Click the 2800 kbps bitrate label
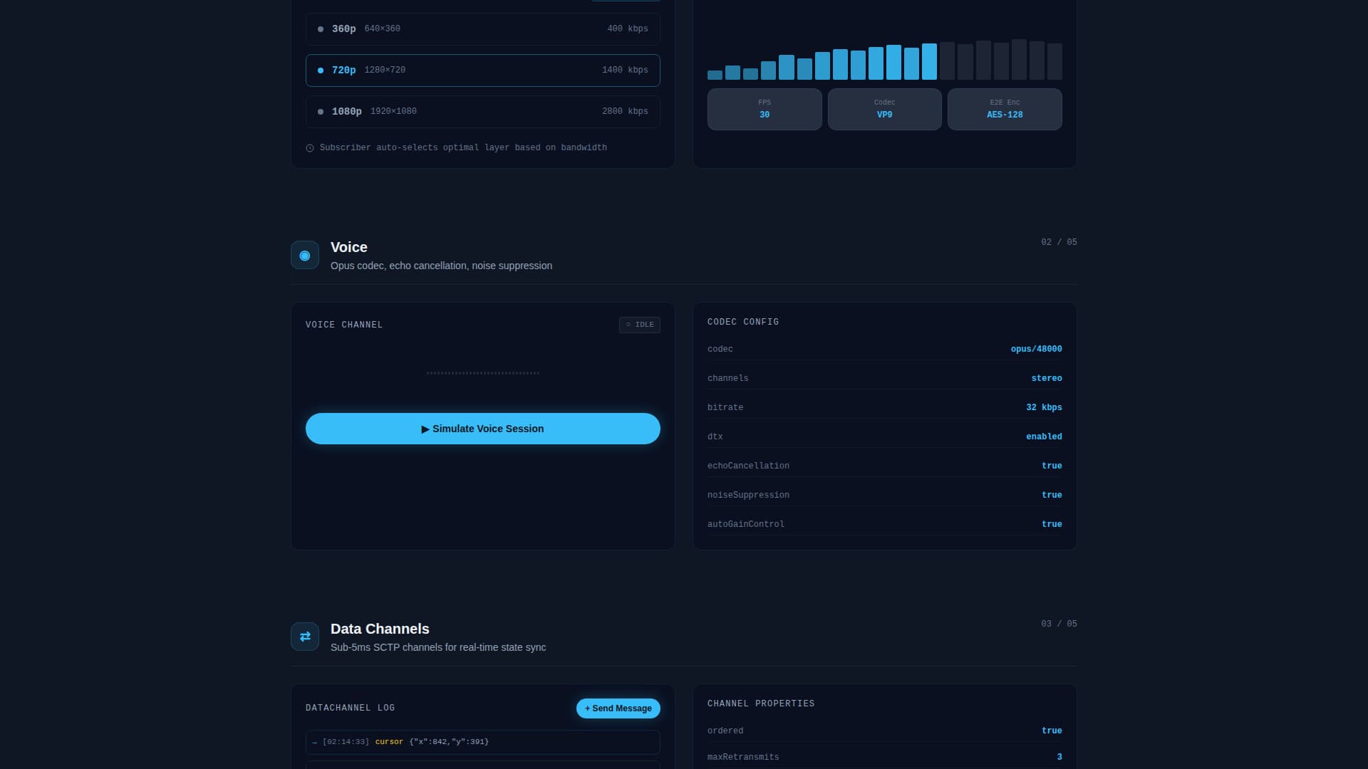1368x769 pixels. tap(625, 111)
